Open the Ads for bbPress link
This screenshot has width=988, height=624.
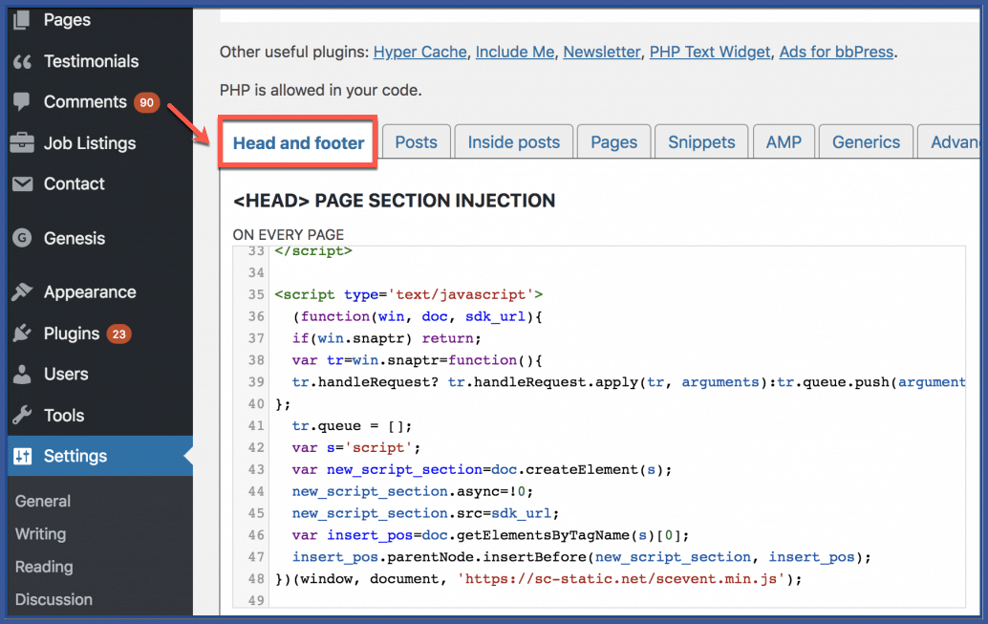point(836,52)
